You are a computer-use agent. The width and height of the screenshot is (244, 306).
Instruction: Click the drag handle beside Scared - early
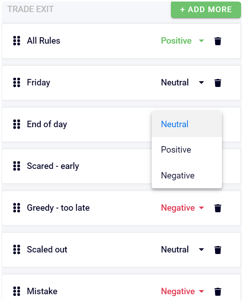tap(16, 166)
